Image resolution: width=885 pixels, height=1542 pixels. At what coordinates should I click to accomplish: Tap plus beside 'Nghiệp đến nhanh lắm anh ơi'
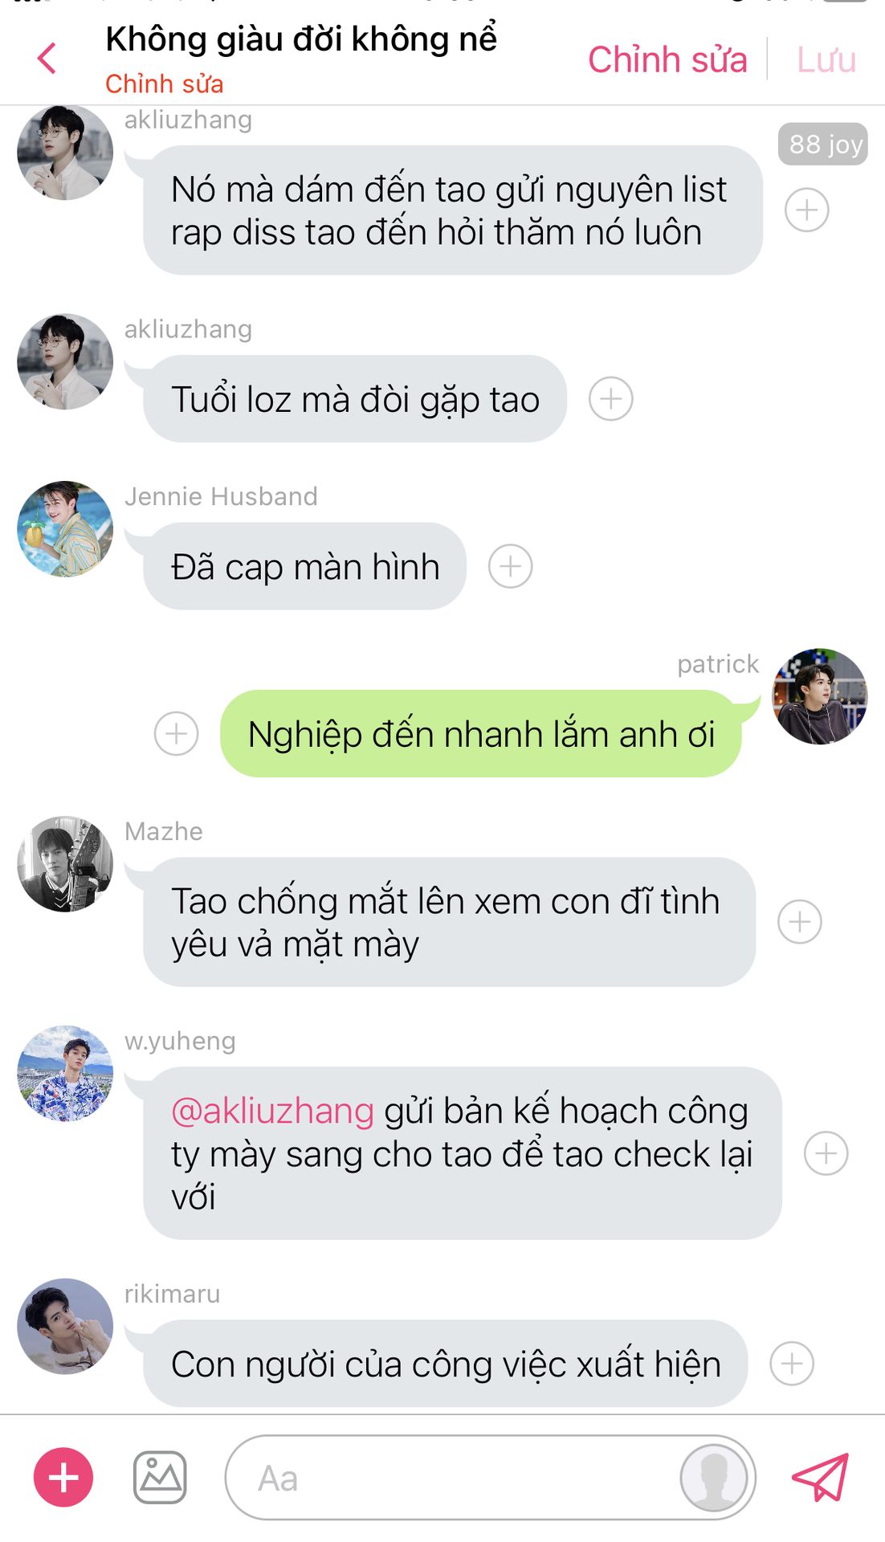pos(177,733)
